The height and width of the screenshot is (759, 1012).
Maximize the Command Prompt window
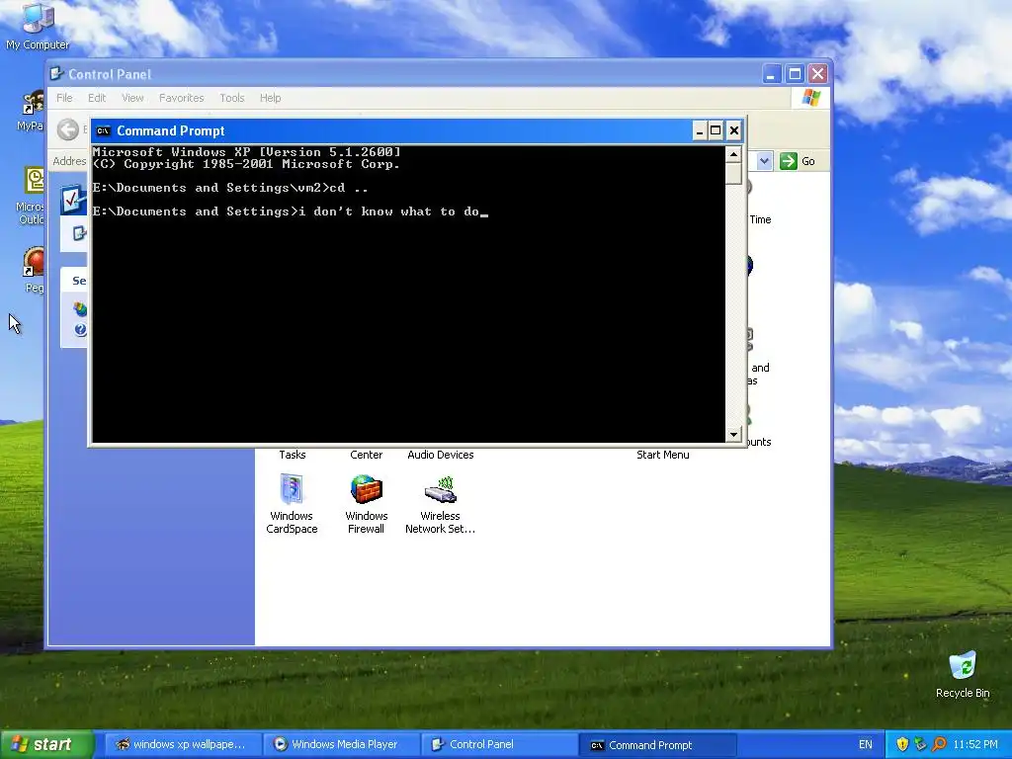click(x=716, y=131)
